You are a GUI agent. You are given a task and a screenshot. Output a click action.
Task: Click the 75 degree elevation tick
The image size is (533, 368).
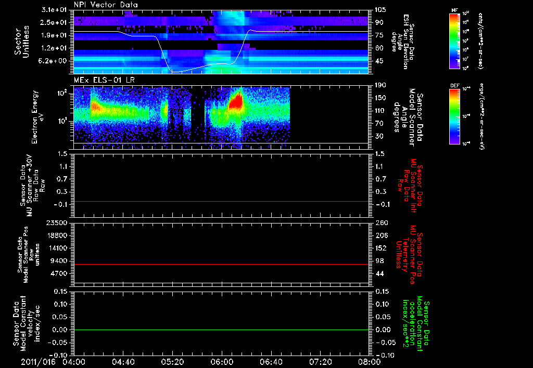(x=379, y=35)
